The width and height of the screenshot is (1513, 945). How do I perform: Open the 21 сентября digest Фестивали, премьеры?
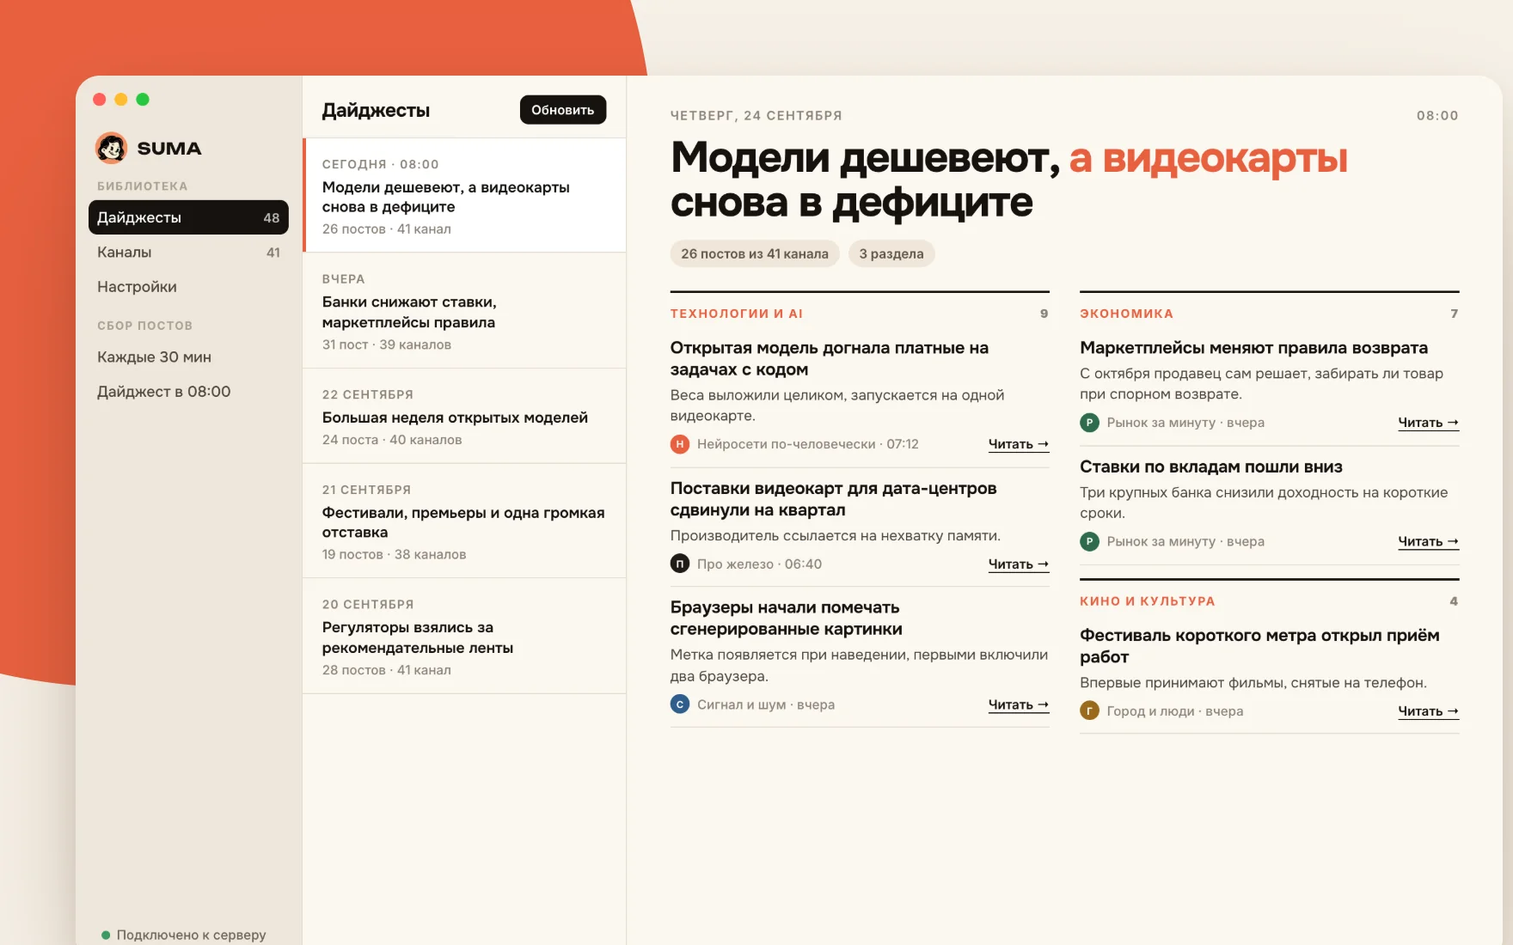tap(464, 521)
